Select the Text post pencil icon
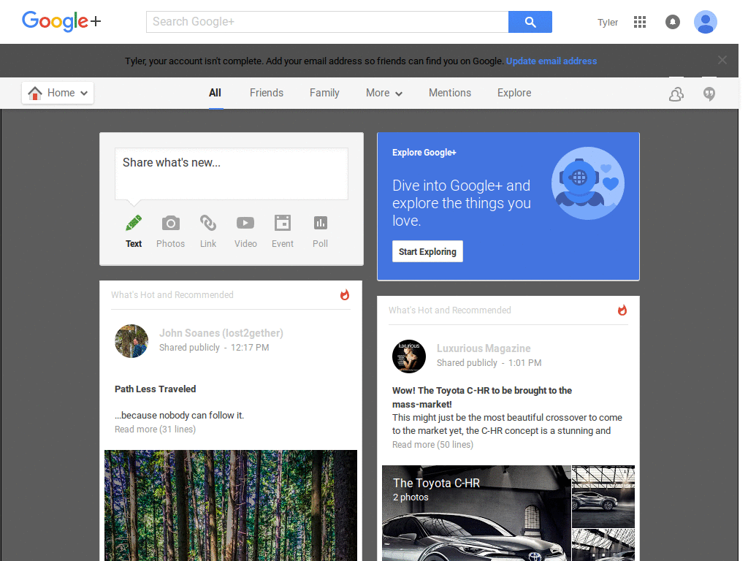748x561 pixels. point(134,223)
